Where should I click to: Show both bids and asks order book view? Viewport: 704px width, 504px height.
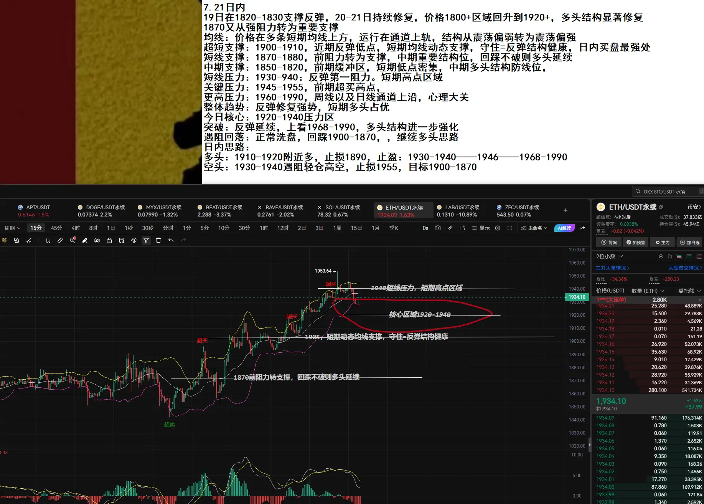[x=679, y=256]
